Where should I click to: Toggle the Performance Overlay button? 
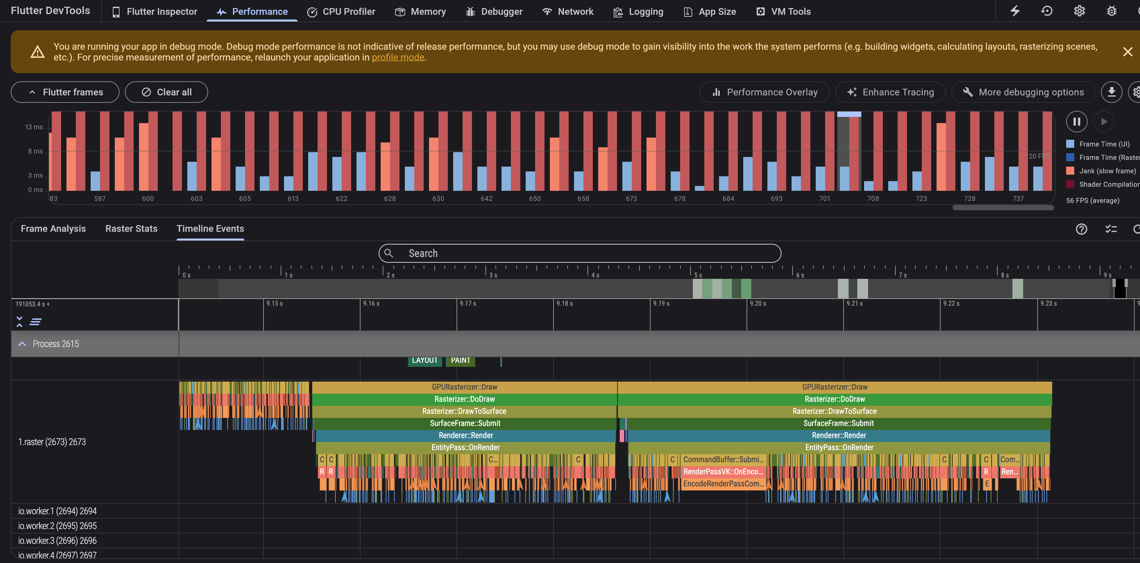click(x=764, y=92)
